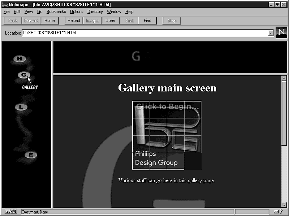This screenshot has height=216, width=289.
Task: Open the Window menu
Action: point(114,12)
